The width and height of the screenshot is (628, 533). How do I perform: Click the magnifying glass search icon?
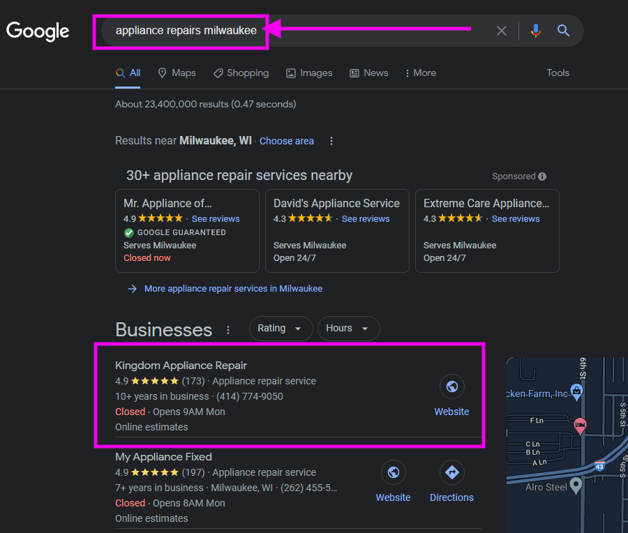[x=563, y=31]
